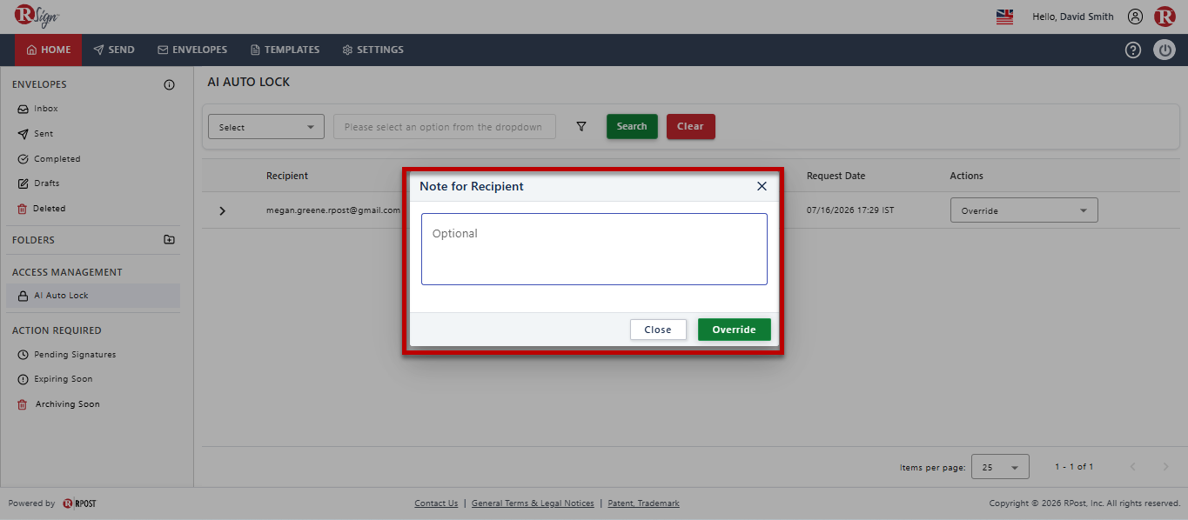Viewport: 1188px width, 520px height.
Task: Open the filter funnel icon
Action: (x=581, y=126)
